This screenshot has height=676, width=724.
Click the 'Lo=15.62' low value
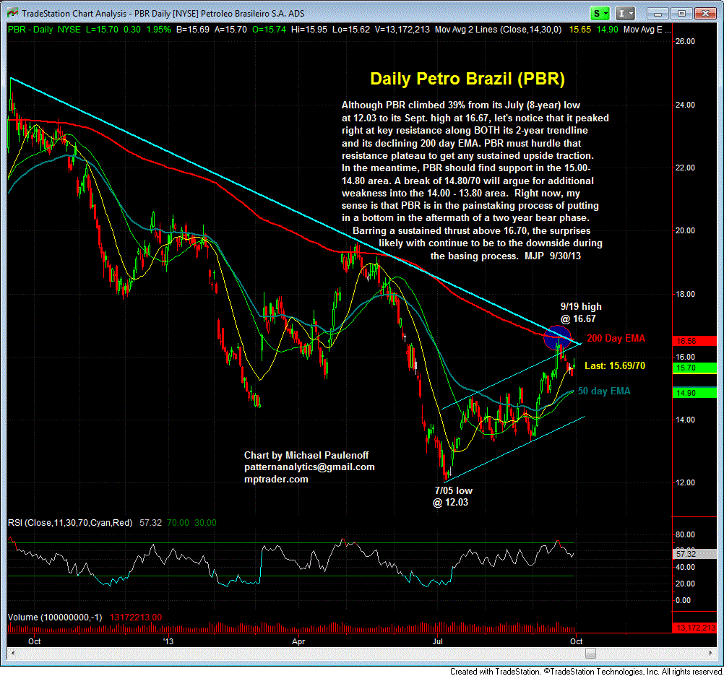(351, 30)
